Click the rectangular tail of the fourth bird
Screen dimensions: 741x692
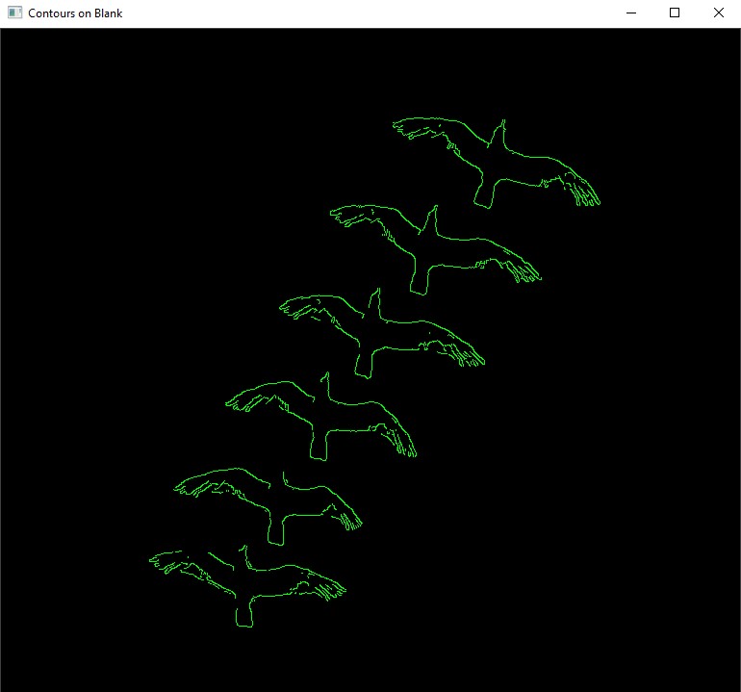click(x=320, y=447)
